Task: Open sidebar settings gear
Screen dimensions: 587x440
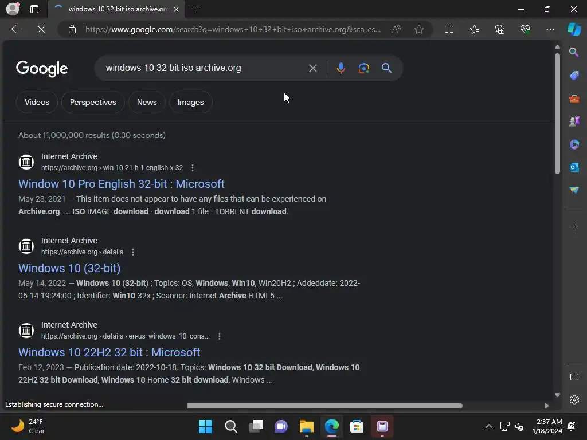Action: pyautogui.click(x=574, y=400)
